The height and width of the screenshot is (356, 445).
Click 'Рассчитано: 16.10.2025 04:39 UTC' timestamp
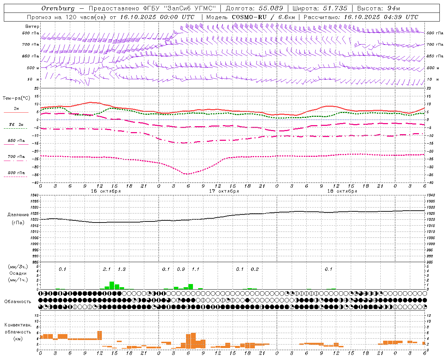click(x=361, y=17)
